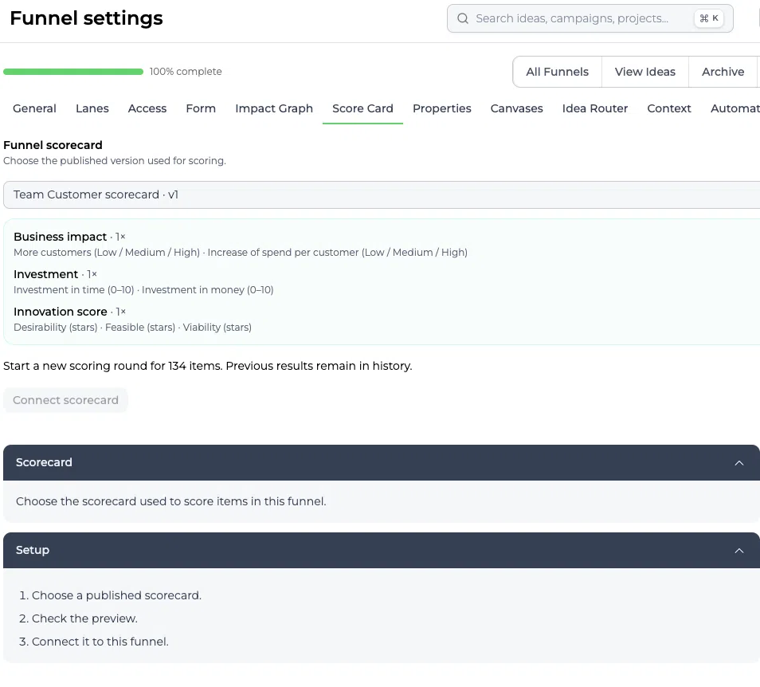The image size is (760, 687).
Task: Click the search magnifier icon
Action: (463, 18)
